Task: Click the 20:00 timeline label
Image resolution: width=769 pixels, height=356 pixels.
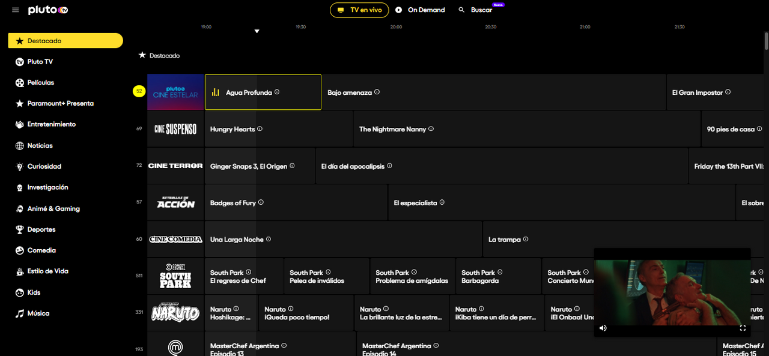Action: (x=396, y=27)
